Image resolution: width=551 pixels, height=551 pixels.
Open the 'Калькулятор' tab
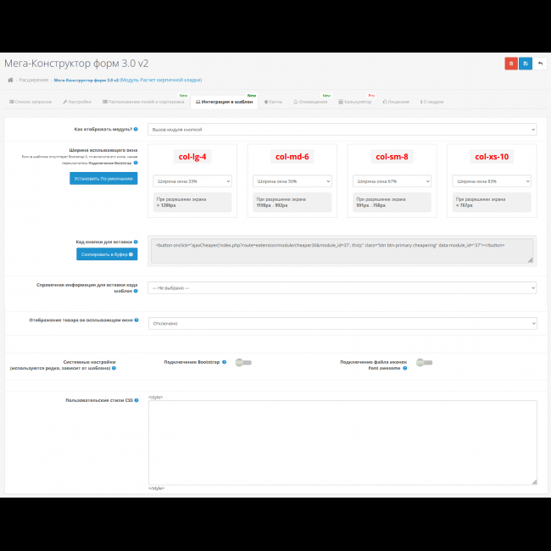point(356,102)
